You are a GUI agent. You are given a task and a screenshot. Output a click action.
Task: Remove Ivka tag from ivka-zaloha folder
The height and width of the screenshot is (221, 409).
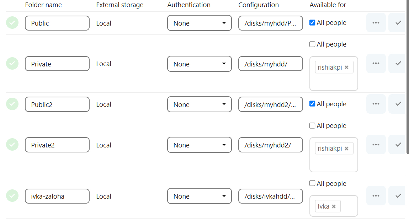(334, 206)
